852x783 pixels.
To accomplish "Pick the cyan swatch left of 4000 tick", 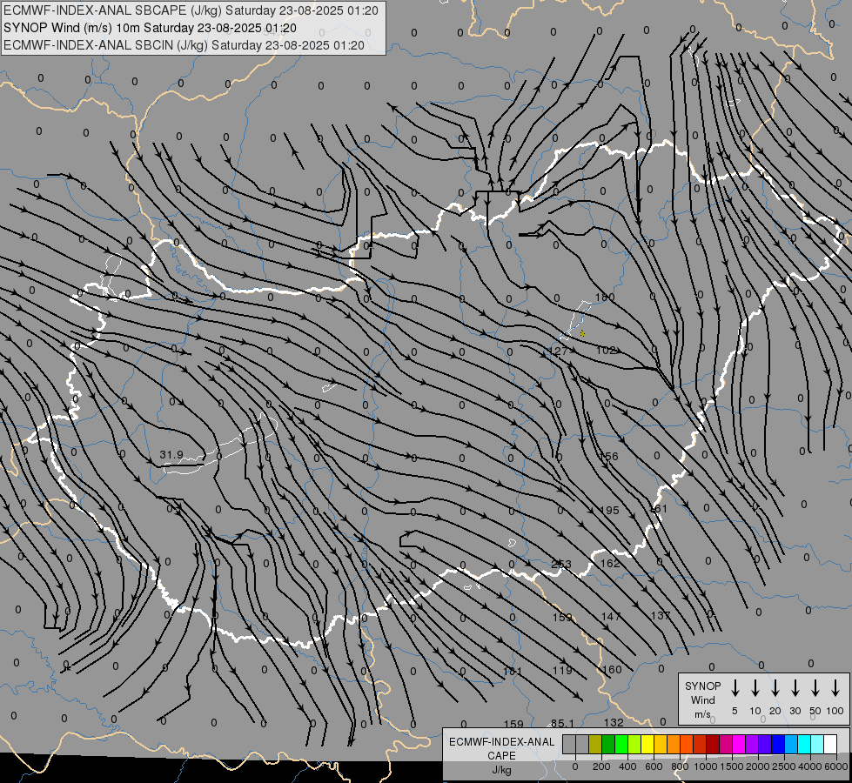I will [803, 744].
